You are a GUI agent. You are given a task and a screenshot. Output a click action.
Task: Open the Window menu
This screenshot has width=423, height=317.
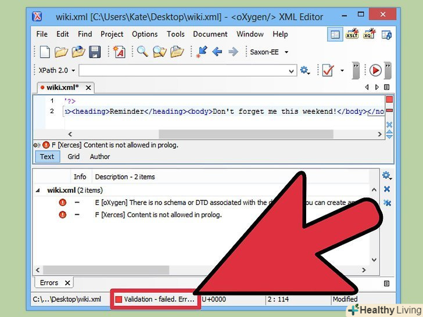(x=250, y=34)
